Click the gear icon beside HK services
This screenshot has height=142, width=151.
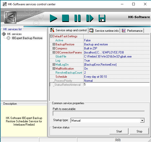(x=4, y=34)
